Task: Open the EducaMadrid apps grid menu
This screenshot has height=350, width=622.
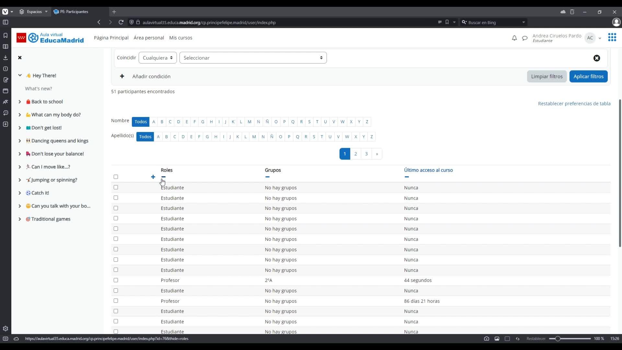Action: point(612,38)
